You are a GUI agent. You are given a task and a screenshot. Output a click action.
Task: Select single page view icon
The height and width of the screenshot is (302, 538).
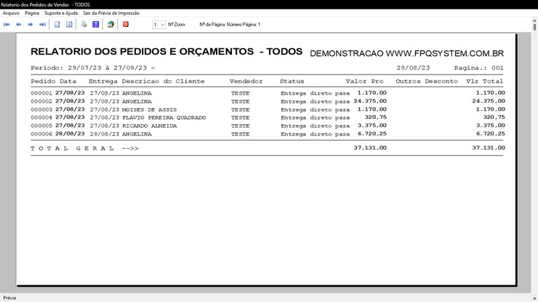coord(58,24)
